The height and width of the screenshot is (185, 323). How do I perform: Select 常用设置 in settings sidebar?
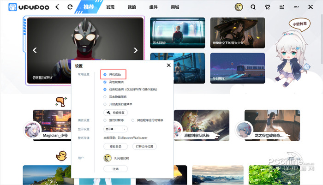[x=84, y=74]
